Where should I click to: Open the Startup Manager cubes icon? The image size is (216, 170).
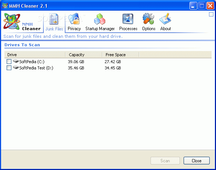pos(100,19)
